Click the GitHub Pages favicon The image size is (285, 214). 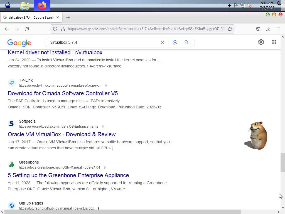[12, 206]
